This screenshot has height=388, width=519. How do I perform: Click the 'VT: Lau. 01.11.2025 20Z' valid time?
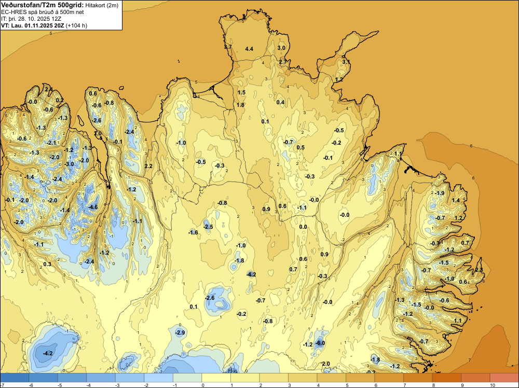[x=33, y=25]
